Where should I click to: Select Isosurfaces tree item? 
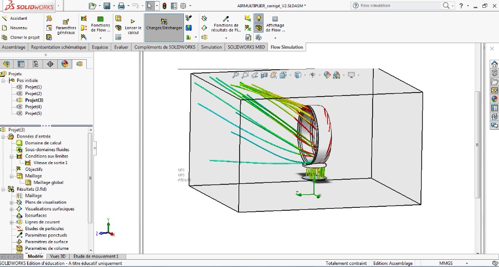(36, 216)
